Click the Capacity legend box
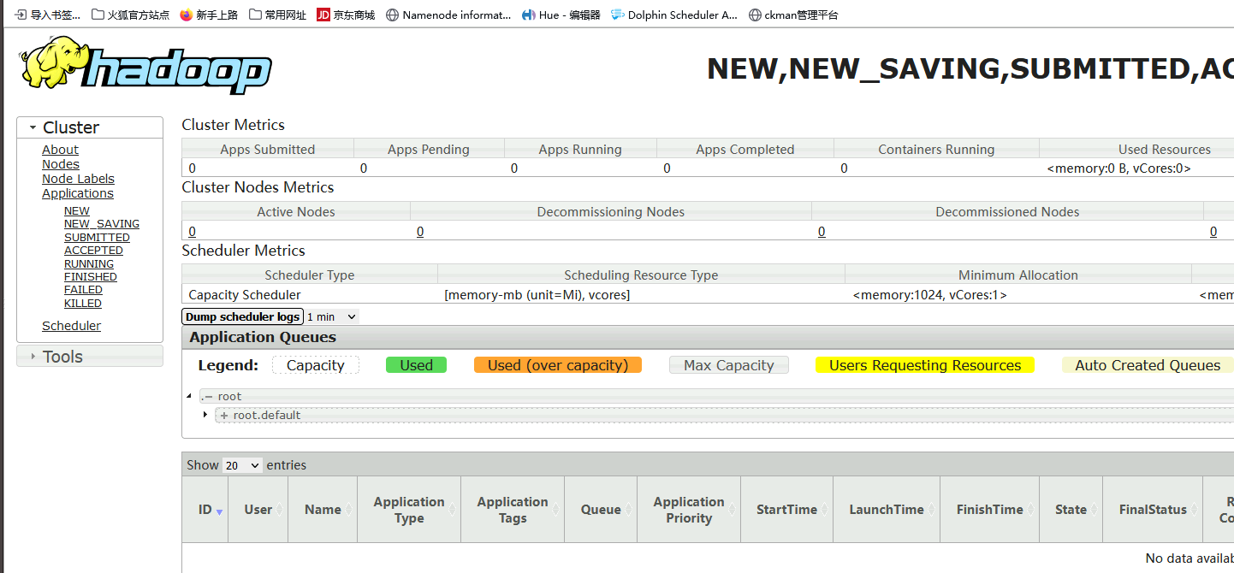The image size is (1234, 573). 316,365
